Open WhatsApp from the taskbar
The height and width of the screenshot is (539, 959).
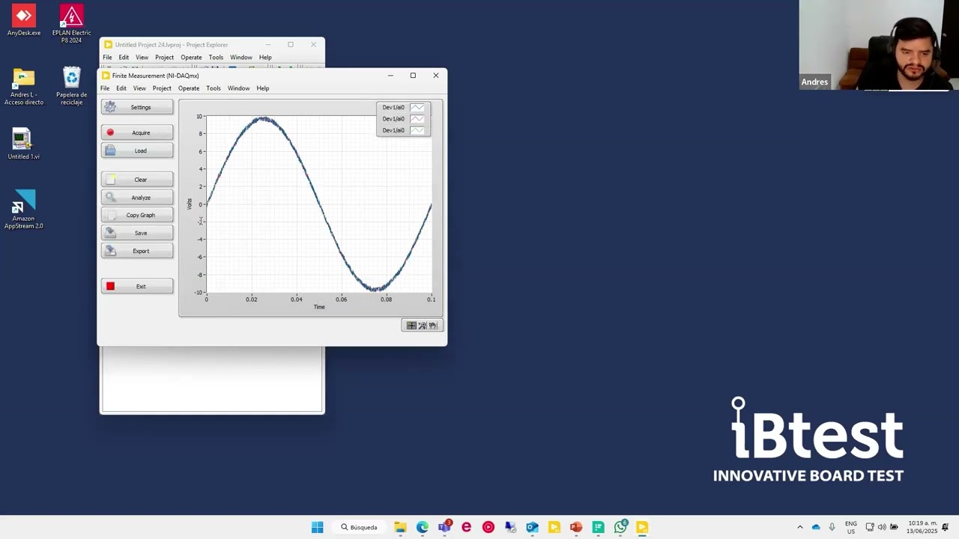tap(620, 527)
